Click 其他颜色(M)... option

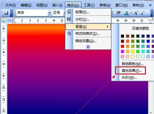133,64
